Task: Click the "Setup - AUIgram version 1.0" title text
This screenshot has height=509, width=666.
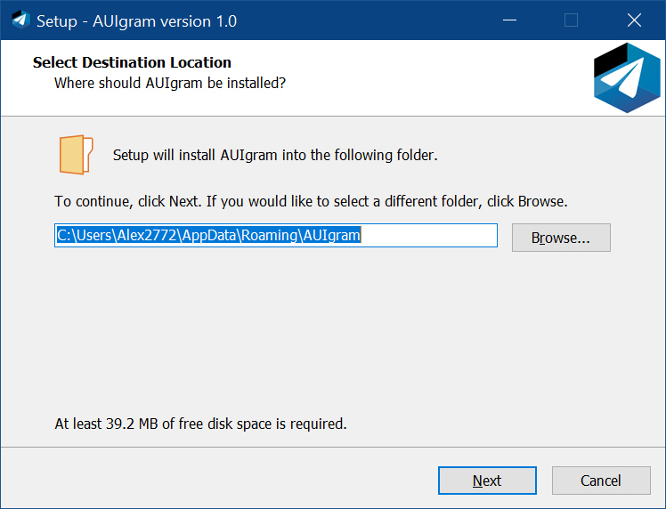Action: [x=136, y=20]
